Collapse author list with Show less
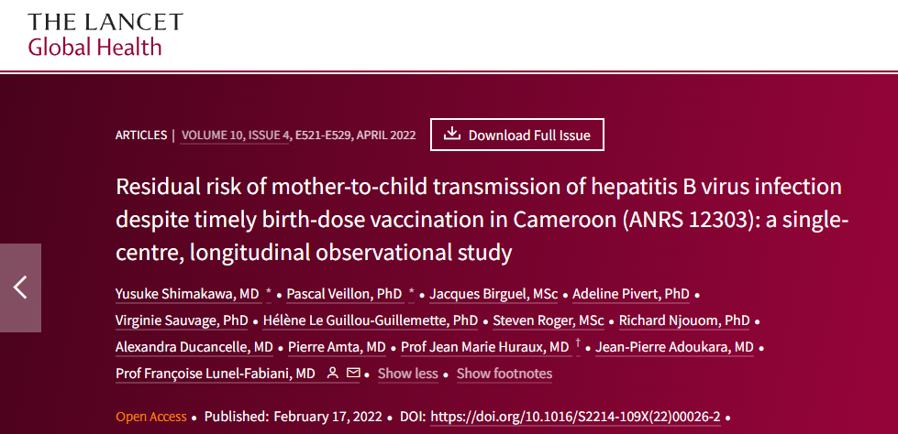 pos(408,374)
